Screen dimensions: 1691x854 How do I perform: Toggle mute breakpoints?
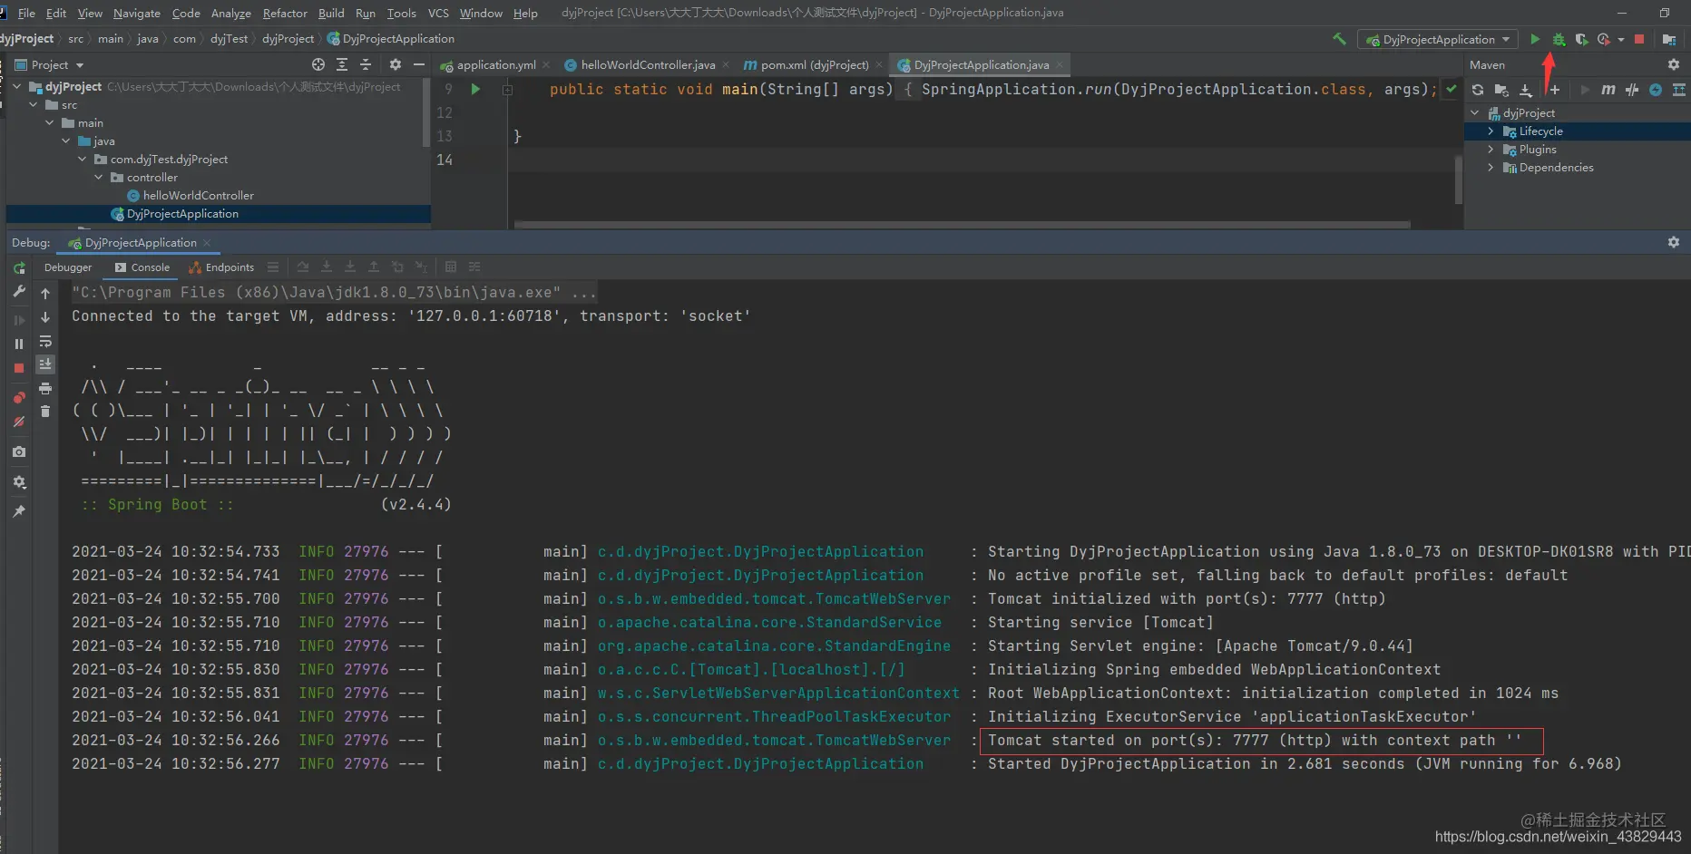19,422
